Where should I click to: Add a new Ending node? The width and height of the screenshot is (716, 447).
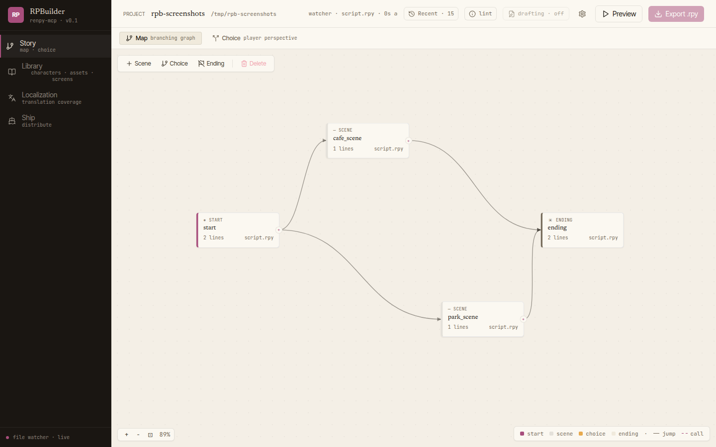pos(211,64)
